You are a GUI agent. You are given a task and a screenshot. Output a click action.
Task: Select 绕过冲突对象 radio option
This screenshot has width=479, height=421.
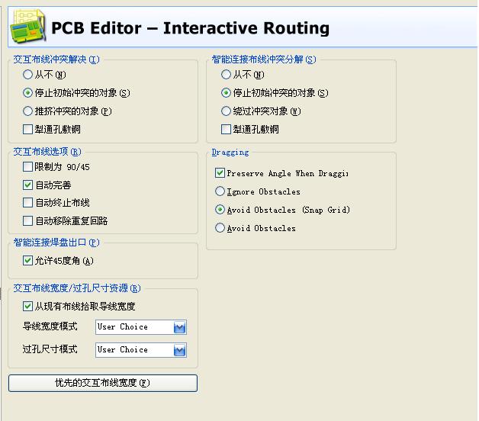[227, 111]
